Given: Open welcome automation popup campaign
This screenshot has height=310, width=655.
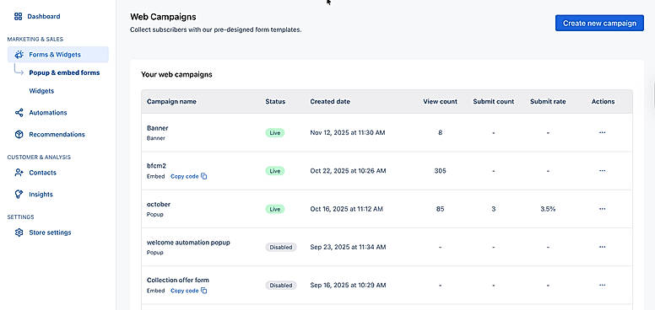Looking at the screenshot, I should point(188,242).
